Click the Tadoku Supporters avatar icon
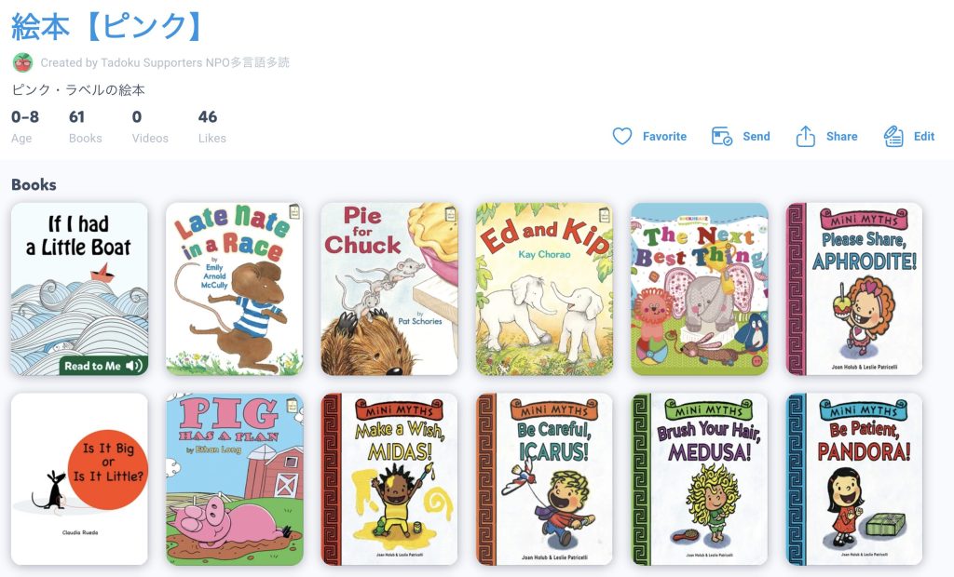954x577 pixels. click(23, 62)
